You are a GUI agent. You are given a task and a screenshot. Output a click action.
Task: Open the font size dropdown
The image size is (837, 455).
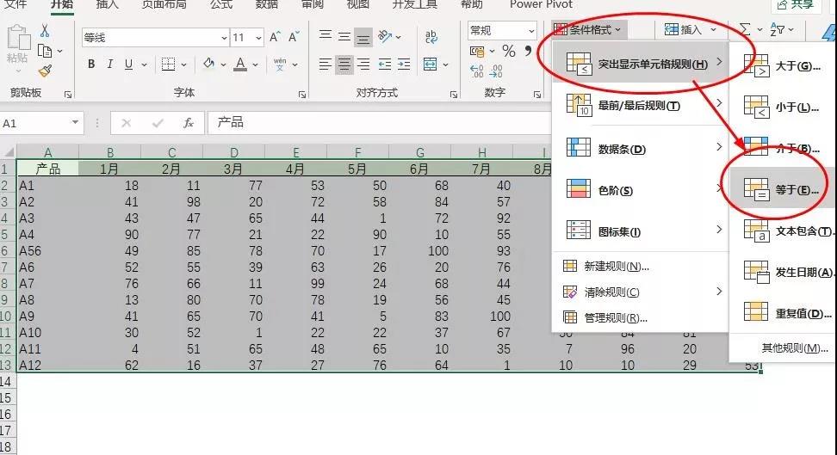click(x=258, y=38)
